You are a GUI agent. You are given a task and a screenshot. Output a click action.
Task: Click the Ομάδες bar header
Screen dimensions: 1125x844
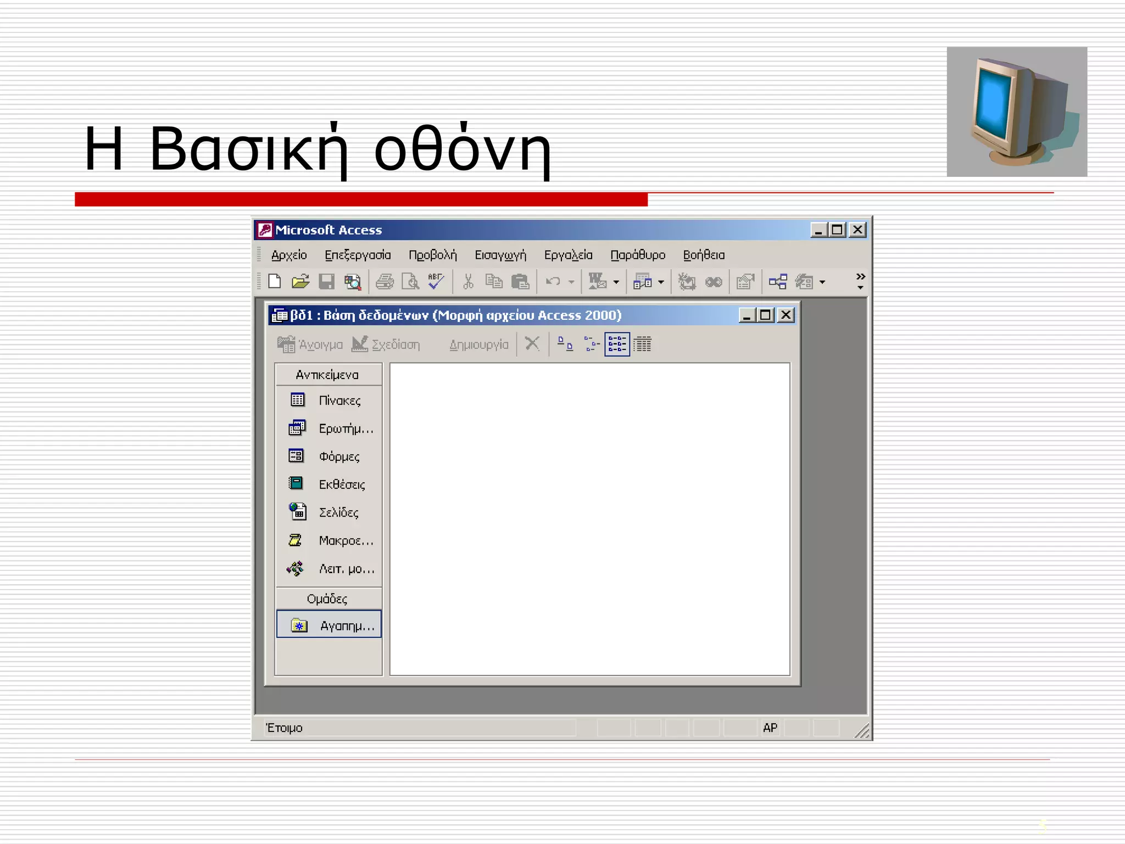click(328, 598)
